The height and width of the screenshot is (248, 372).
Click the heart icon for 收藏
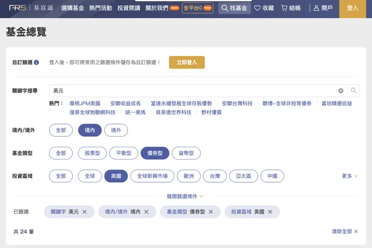click(257, 8)
